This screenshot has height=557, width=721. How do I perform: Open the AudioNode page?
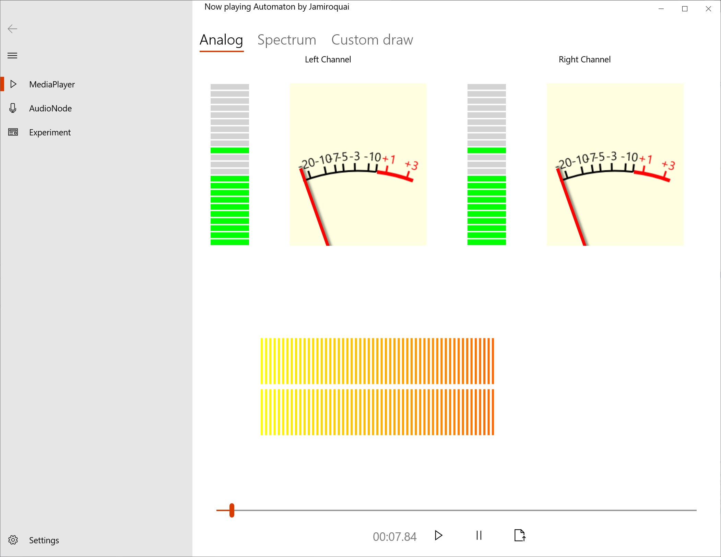(x=50, y=108)
